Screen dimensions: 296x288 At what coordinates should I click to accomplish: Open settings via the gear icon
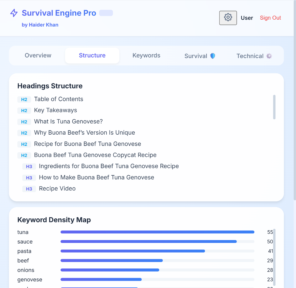[228, 18]
